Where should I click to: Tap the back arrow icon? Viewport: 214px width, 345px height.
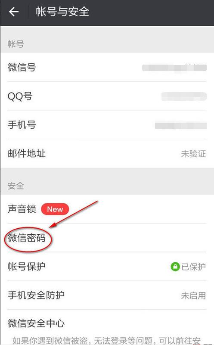point(14,12)
